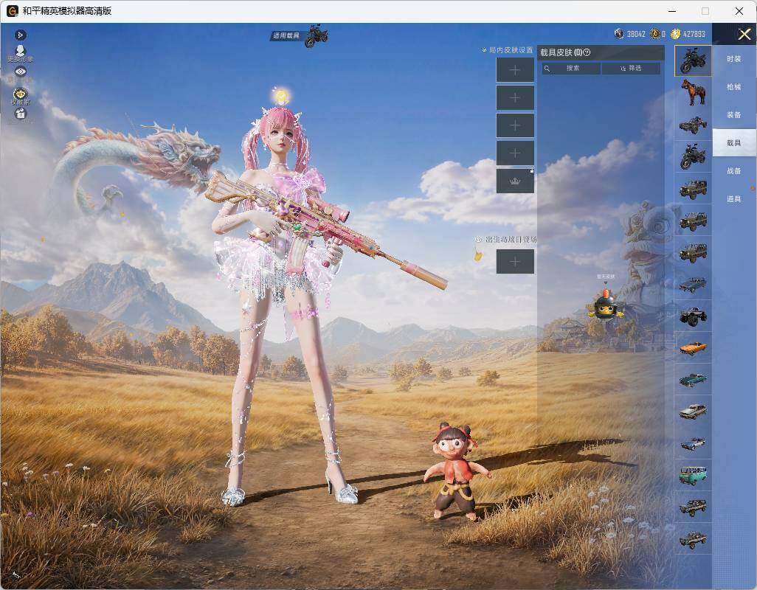Open the 筛选 filter options
Image resolution: width=757 pixels, height=590 pixels.
(631, 69)
